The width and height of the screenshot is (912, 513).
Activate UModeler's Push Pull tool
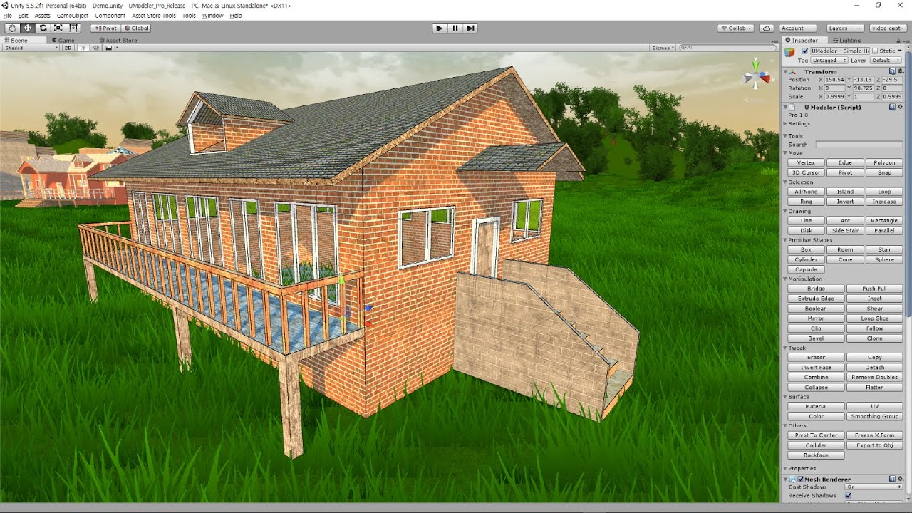pos(875,288)
